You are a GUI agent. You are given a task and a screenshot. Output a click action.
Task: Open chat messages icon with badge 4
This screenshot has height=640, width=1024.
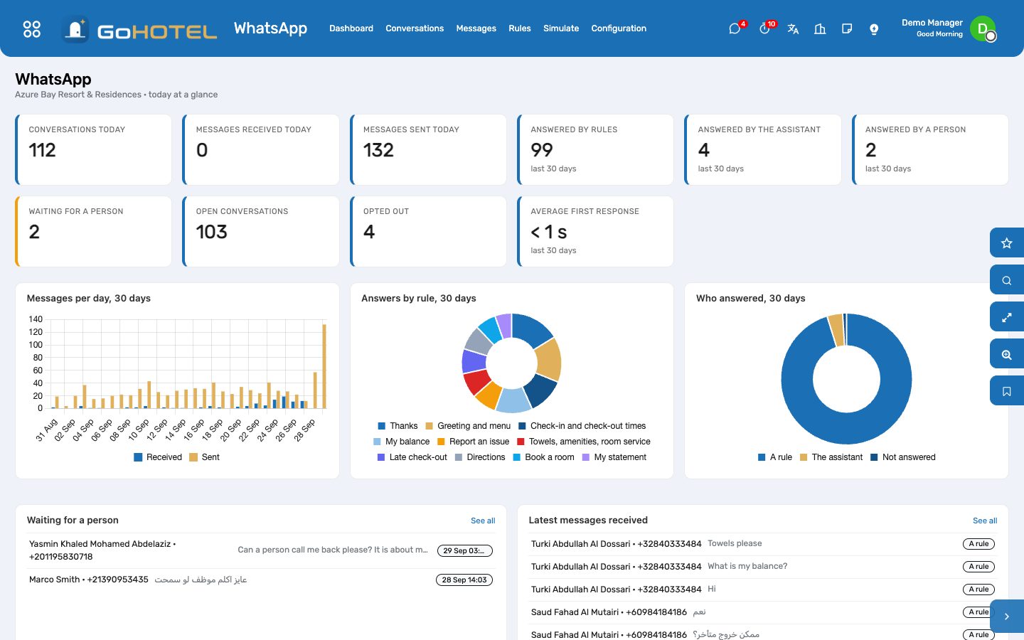pyautogui.click(x=735, y=28)
